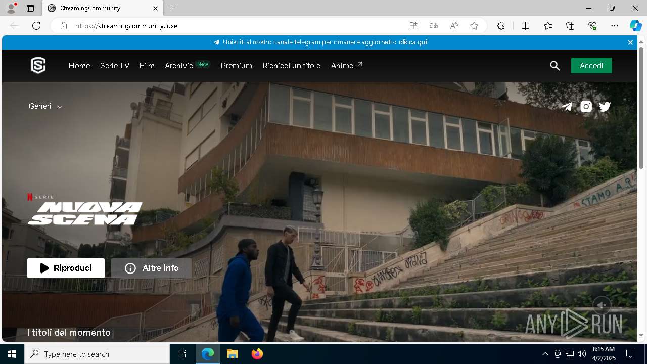Open the Film section
Image resolution: width=647 pixels, height=364 pixels.
click(x=147, y=66)
